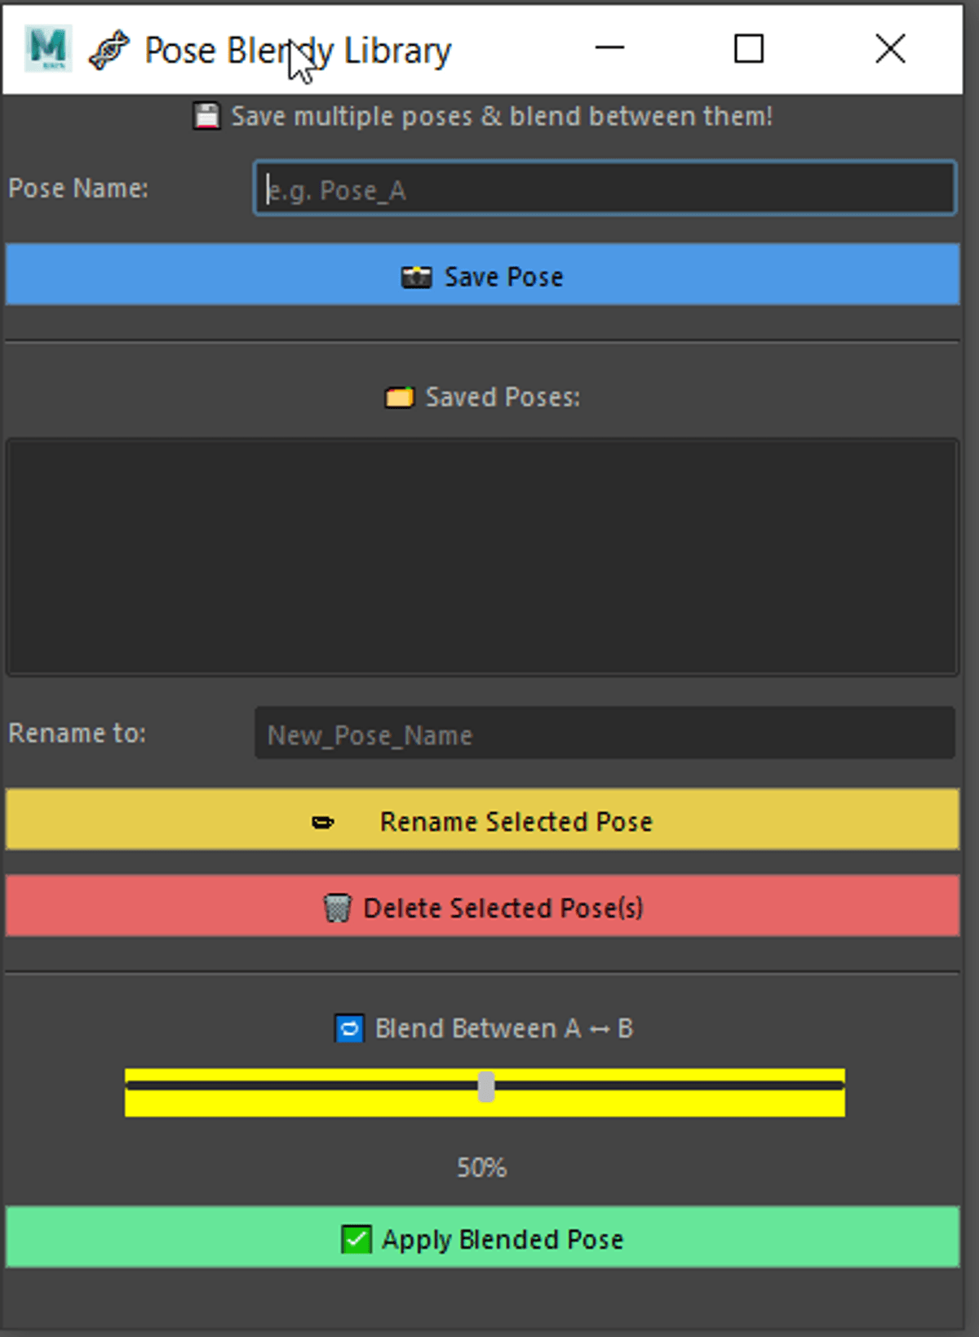Click the DNA icon beside the window title
The width and height of the screenshot is (979, 1337).
[109, 50]
